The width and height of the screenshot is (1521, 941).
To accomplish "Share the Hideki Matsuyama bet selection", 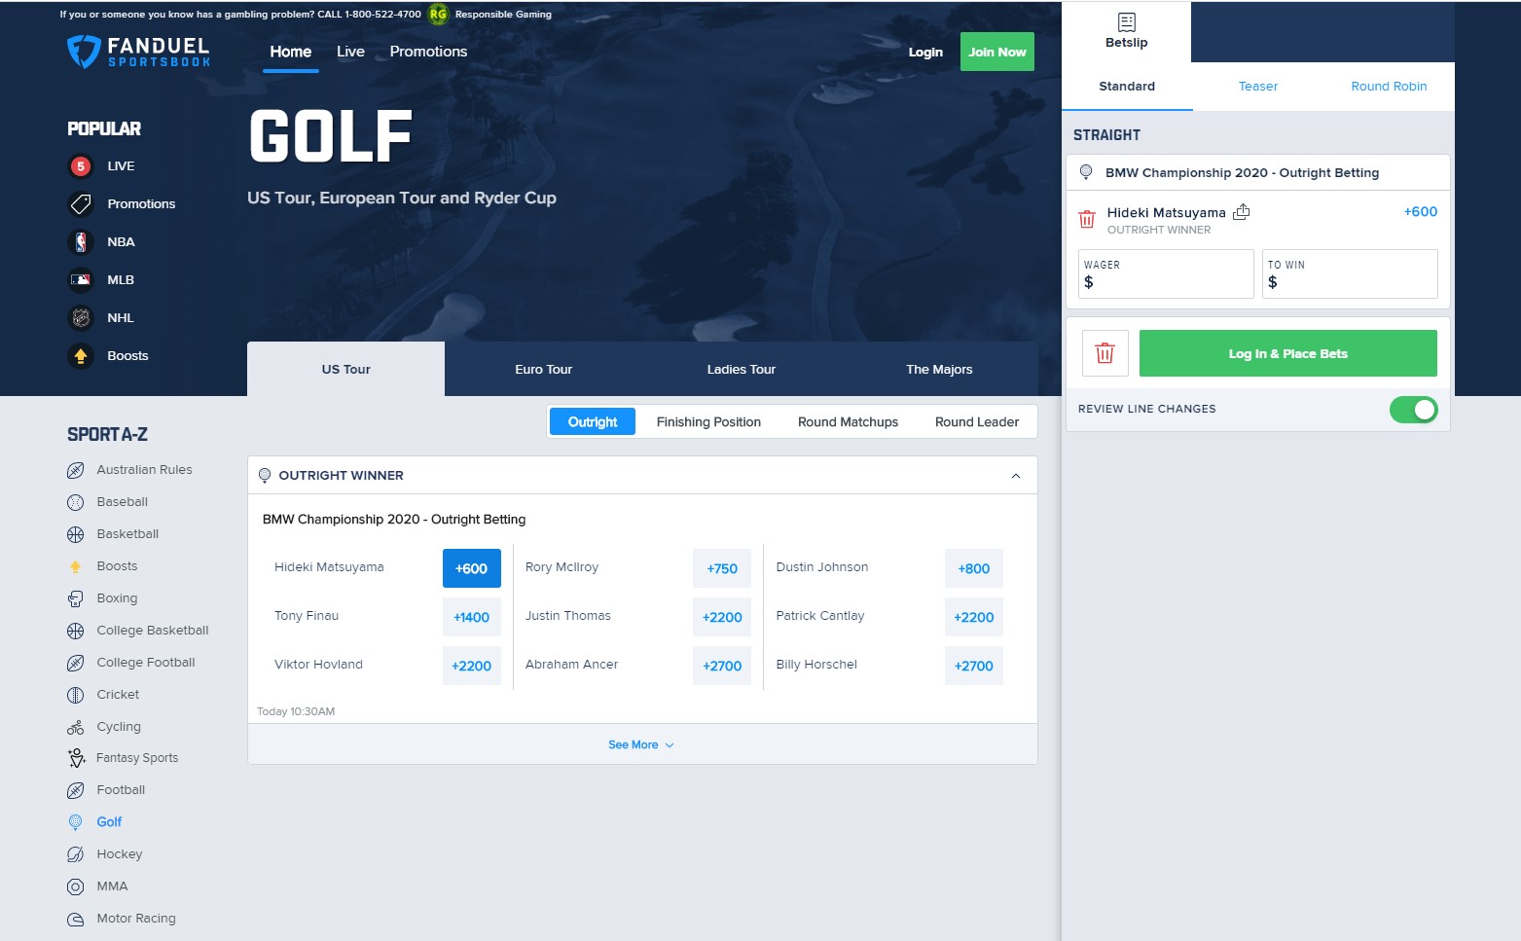I will 1242,211.
